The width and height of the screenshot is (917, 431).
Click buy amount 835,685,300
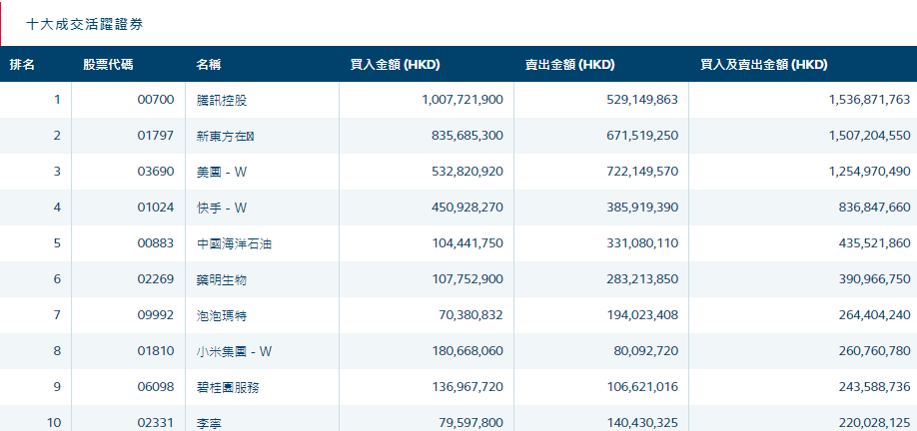467,136
